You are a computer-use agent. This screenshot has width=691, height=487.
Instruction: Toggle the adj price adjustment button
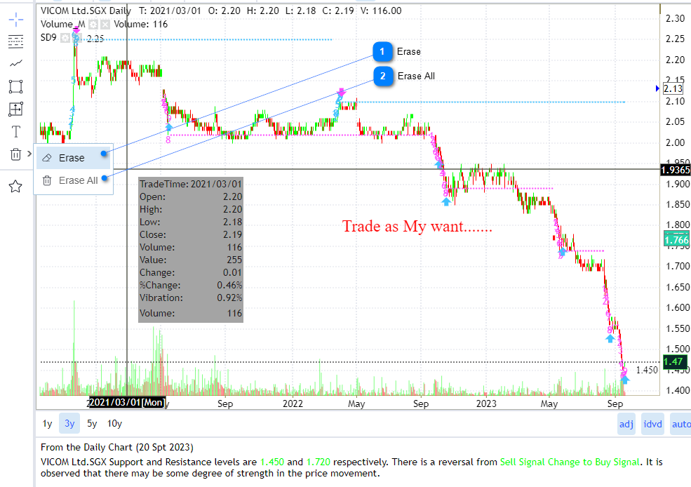[626, 424]
